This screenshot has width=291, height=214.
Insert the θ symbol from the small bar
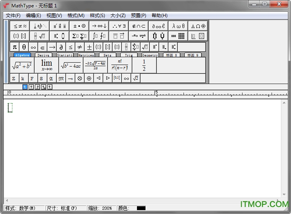(x=24, y=47)
